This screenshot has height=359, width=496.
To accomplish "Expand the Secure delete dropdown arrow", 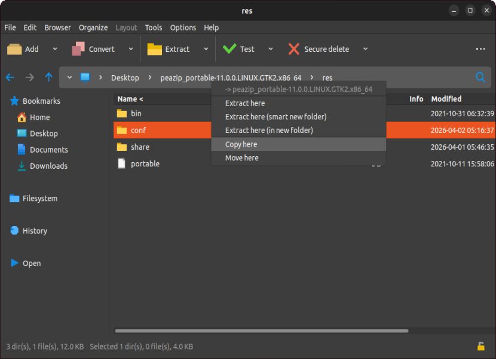I will tap(365, 49).
